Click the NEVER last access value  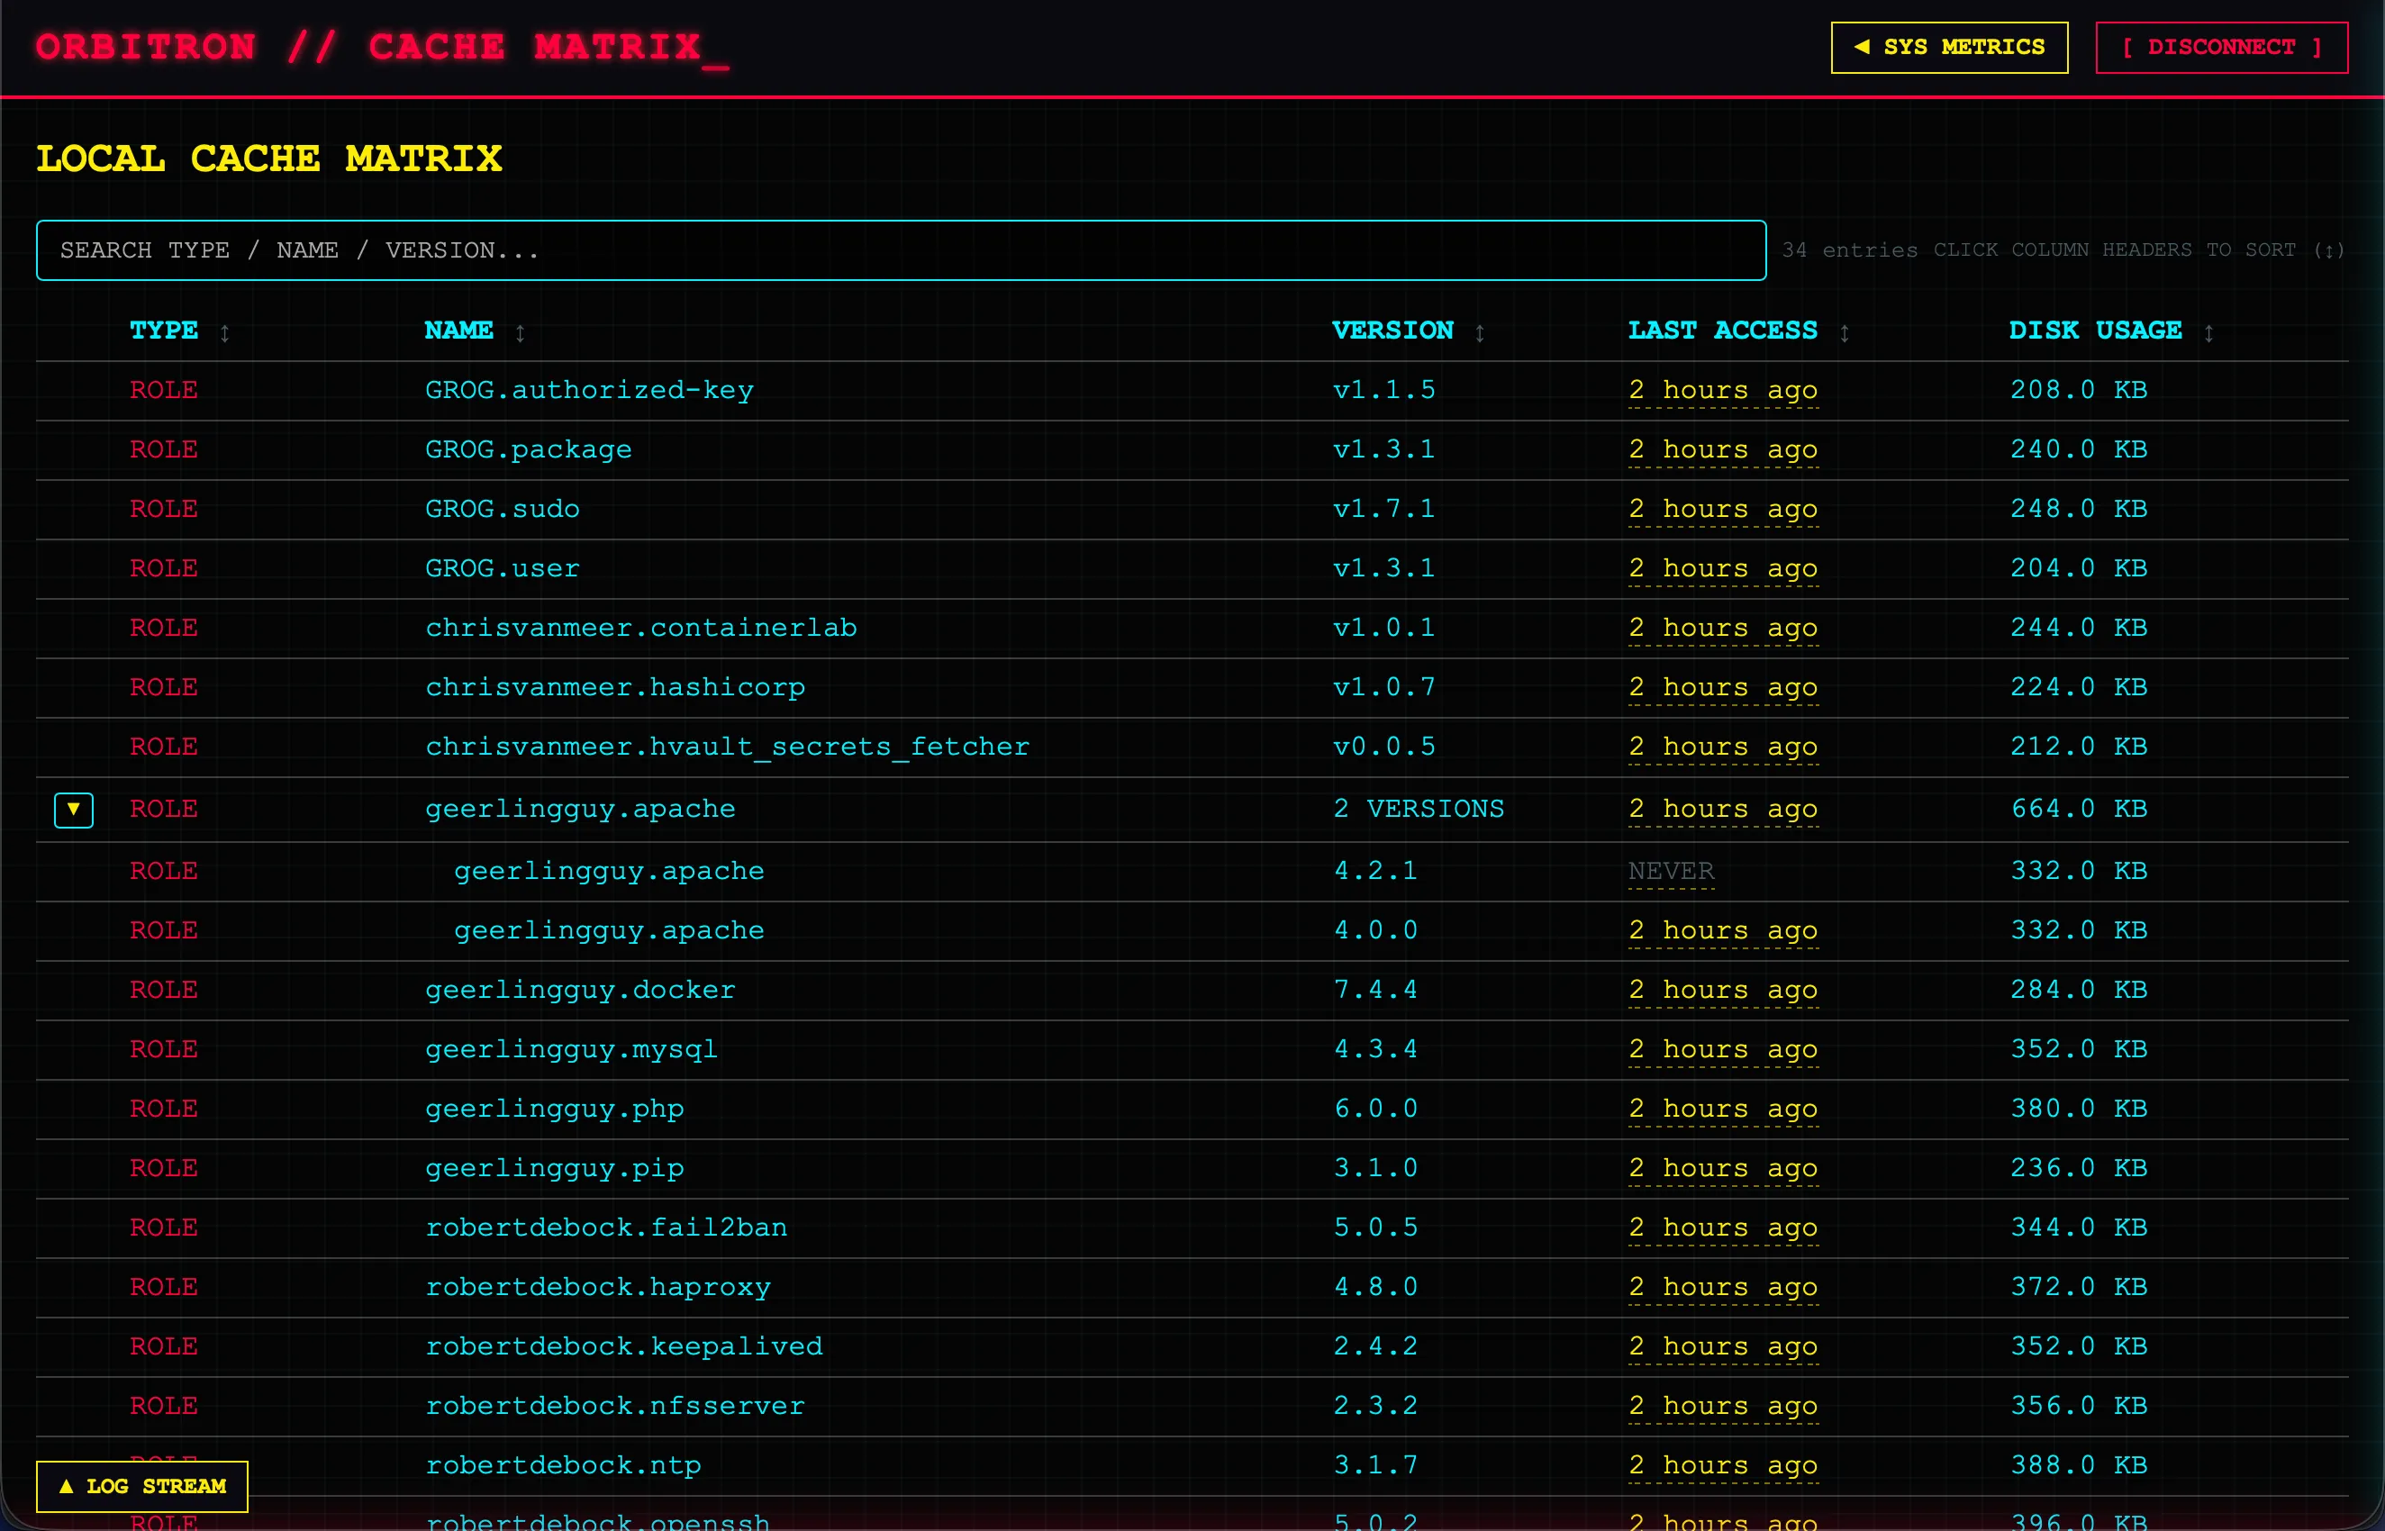pos(1671,871)
